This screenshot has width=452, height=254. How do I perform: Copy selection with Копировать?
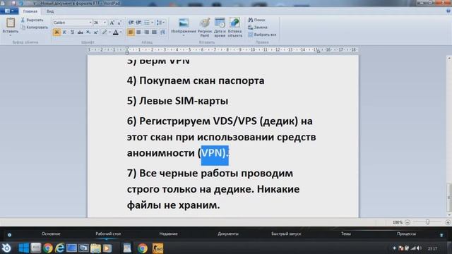pos(35,28)
